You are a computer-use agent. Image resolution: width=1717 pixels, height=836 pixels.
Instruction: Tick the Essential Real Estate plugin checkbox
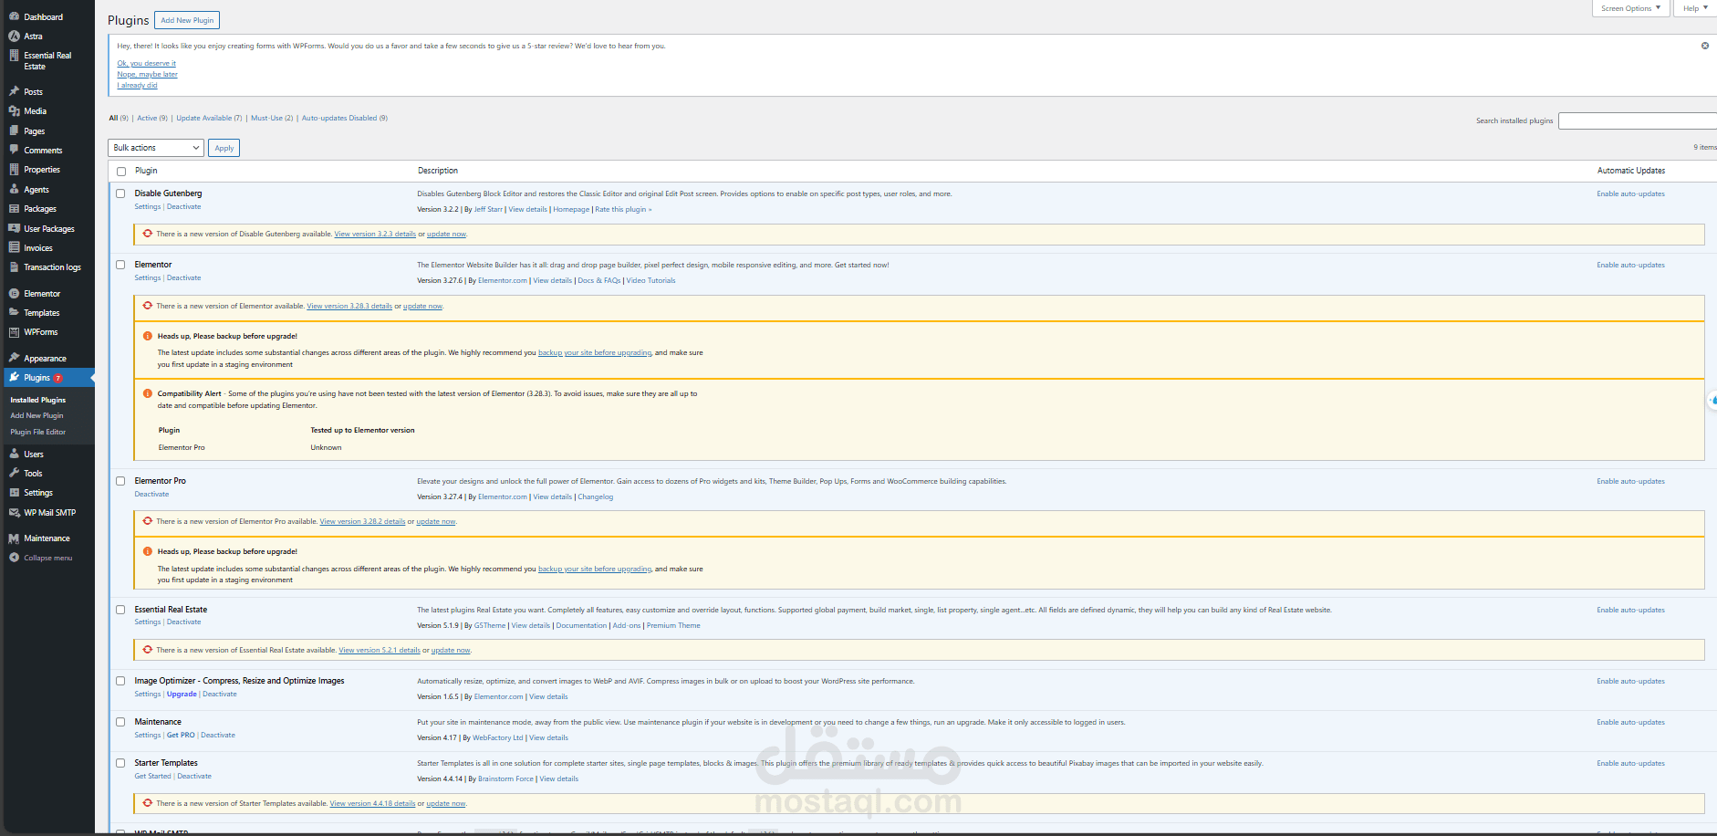pos(120,610)
